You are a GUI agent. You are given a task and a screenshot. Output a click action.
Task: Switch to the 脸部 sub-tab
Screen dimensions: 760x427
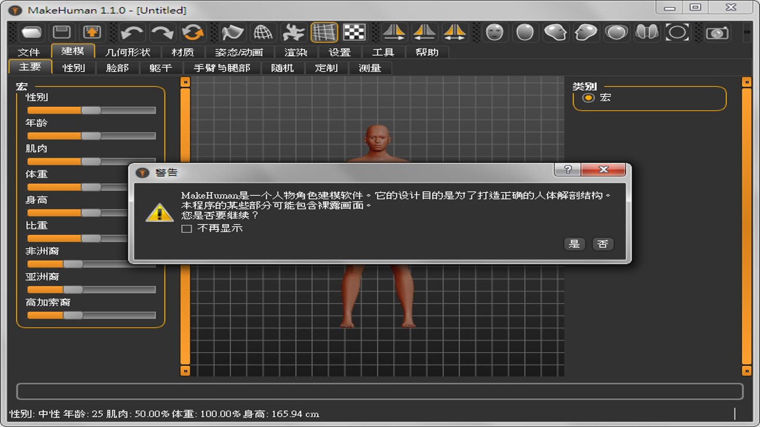tap(118, 68)
